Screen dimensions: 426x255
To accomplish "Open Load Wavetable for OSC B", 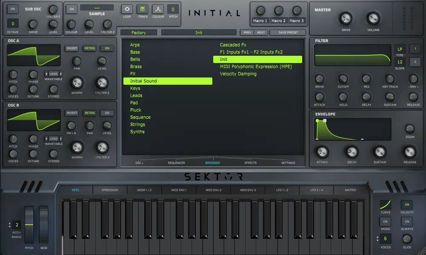I will click(x=53, y=138).
